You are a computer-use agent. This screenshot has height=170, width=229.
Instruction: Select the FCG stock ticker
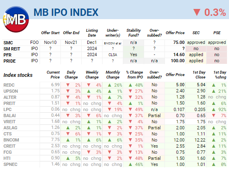(7, 153)
